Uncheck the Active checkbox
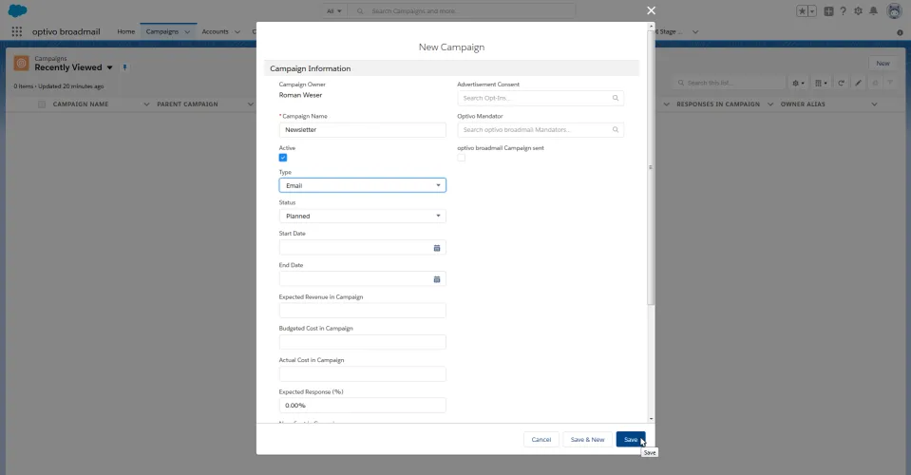The width and height of the screenshot is (911, 475). (x=283, y=158)
